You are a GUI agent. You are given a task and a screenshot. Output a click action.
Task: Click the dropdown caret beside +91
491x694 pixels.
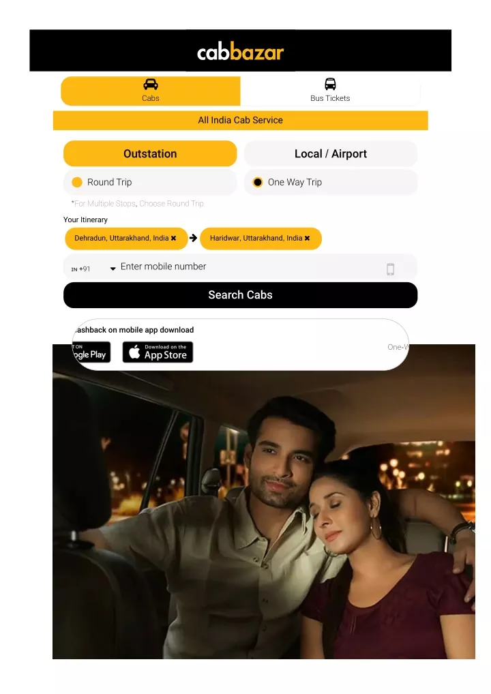coord(113,269)
